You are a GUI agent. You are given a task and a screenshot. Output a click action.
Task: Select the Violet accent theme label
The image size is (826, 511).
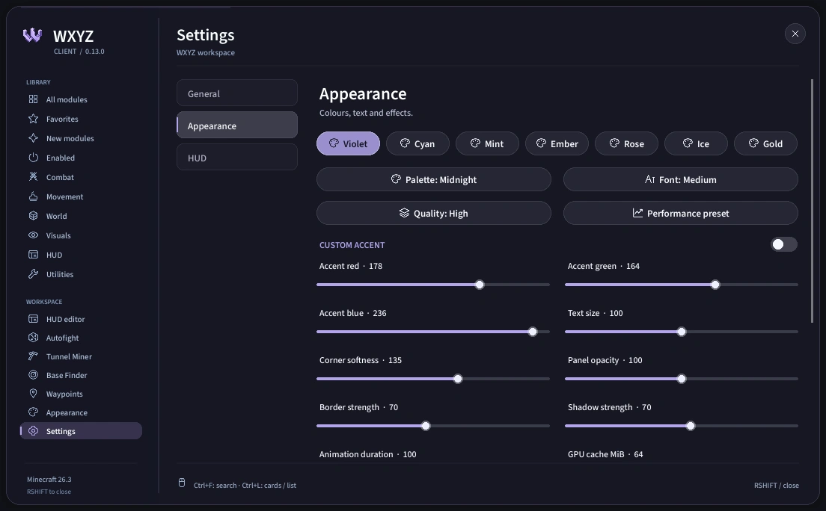355,143
